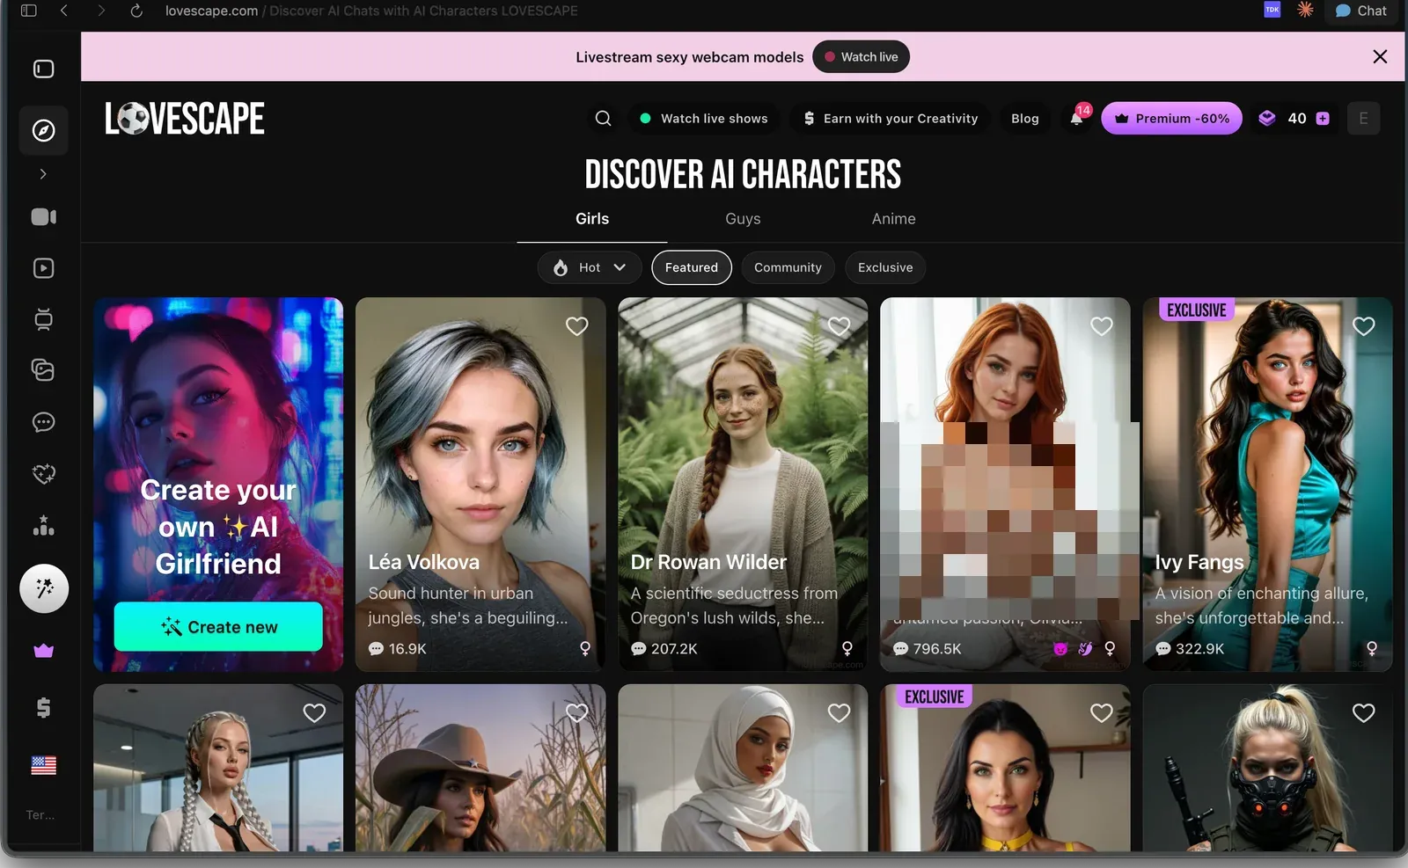Select the Community filter
This screenshot has width=1408, height=868.
click(788, 267)
